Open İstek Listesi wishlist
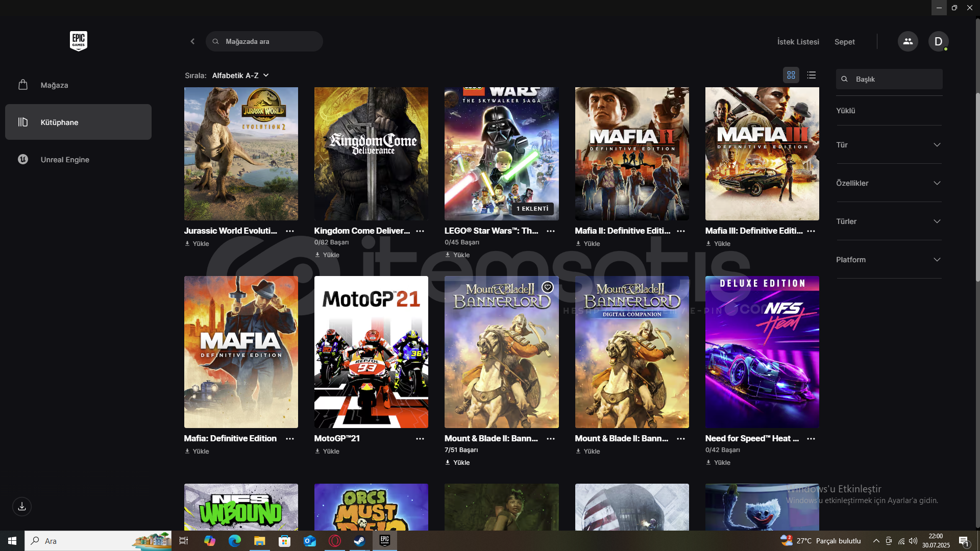Screen dimensions: 980x551 [798, 42]
